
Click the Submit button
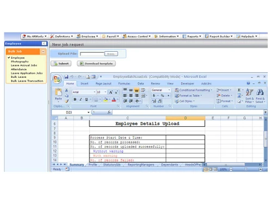click(61, 64)
